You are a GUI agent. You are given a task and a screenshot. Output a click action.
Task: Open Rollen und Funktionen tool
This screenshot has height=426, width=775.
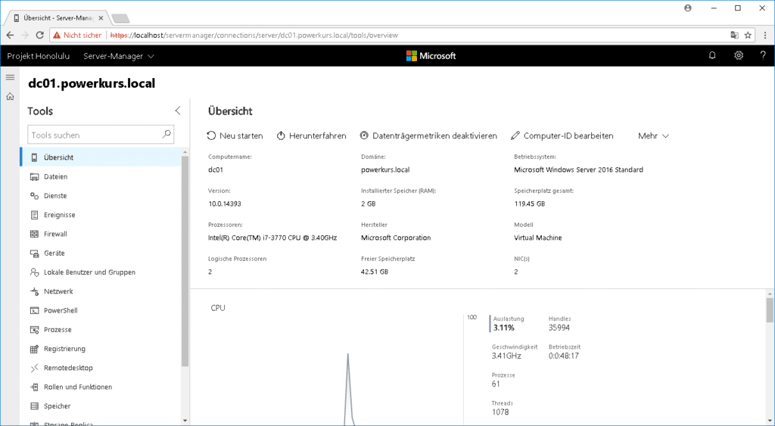[x=77, y=387]
